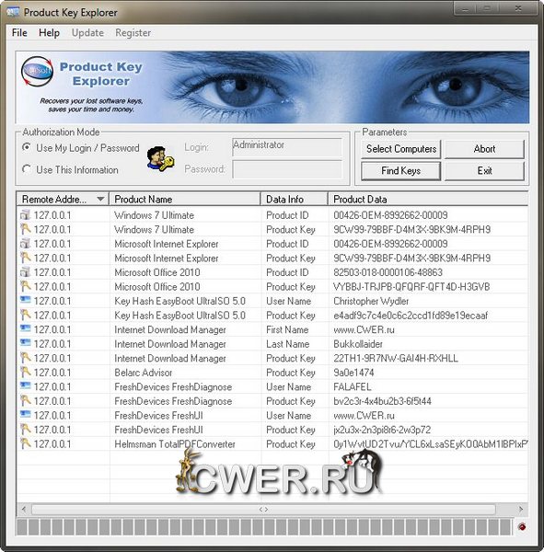Image resolution: width=544 pixels, height=552 pixels.
Task: Click the Abort button
Action: (x=484, y=149)
